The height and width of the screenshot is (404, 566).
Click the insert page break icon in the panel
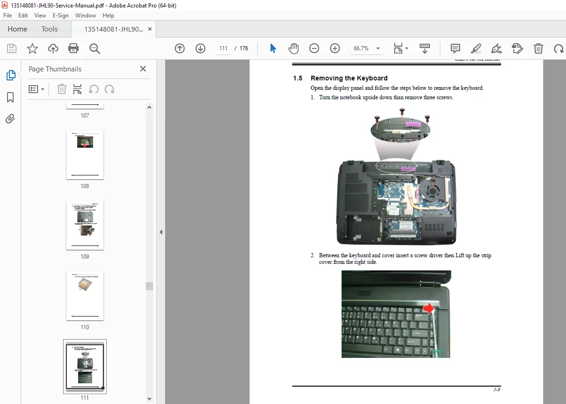78,89
